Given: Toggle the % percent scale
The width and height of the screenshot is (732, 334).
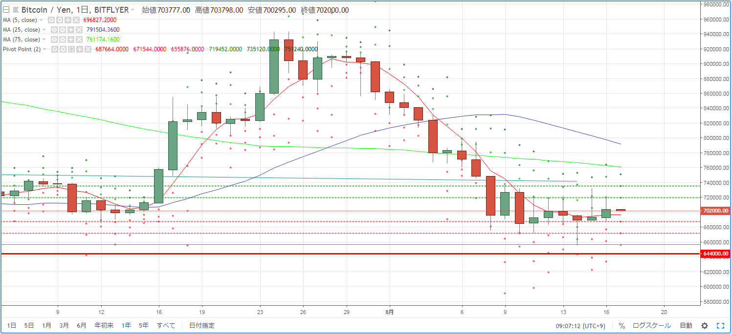Looking at the screenshot, I should point(621,326).
